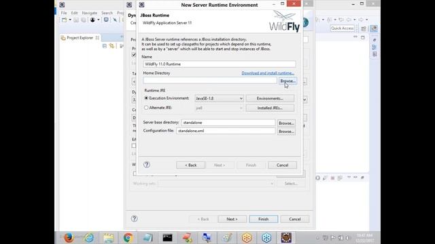This screenshot has width=435, height=244.
Task: Click the Name field with WildFly 11.0 Runtime
Action: click(220, 64)
